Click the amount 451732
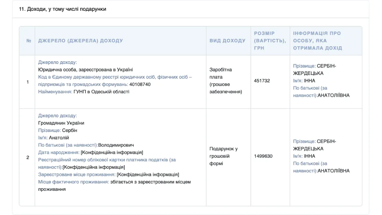The image size is (382, 215). click(262, 81)
